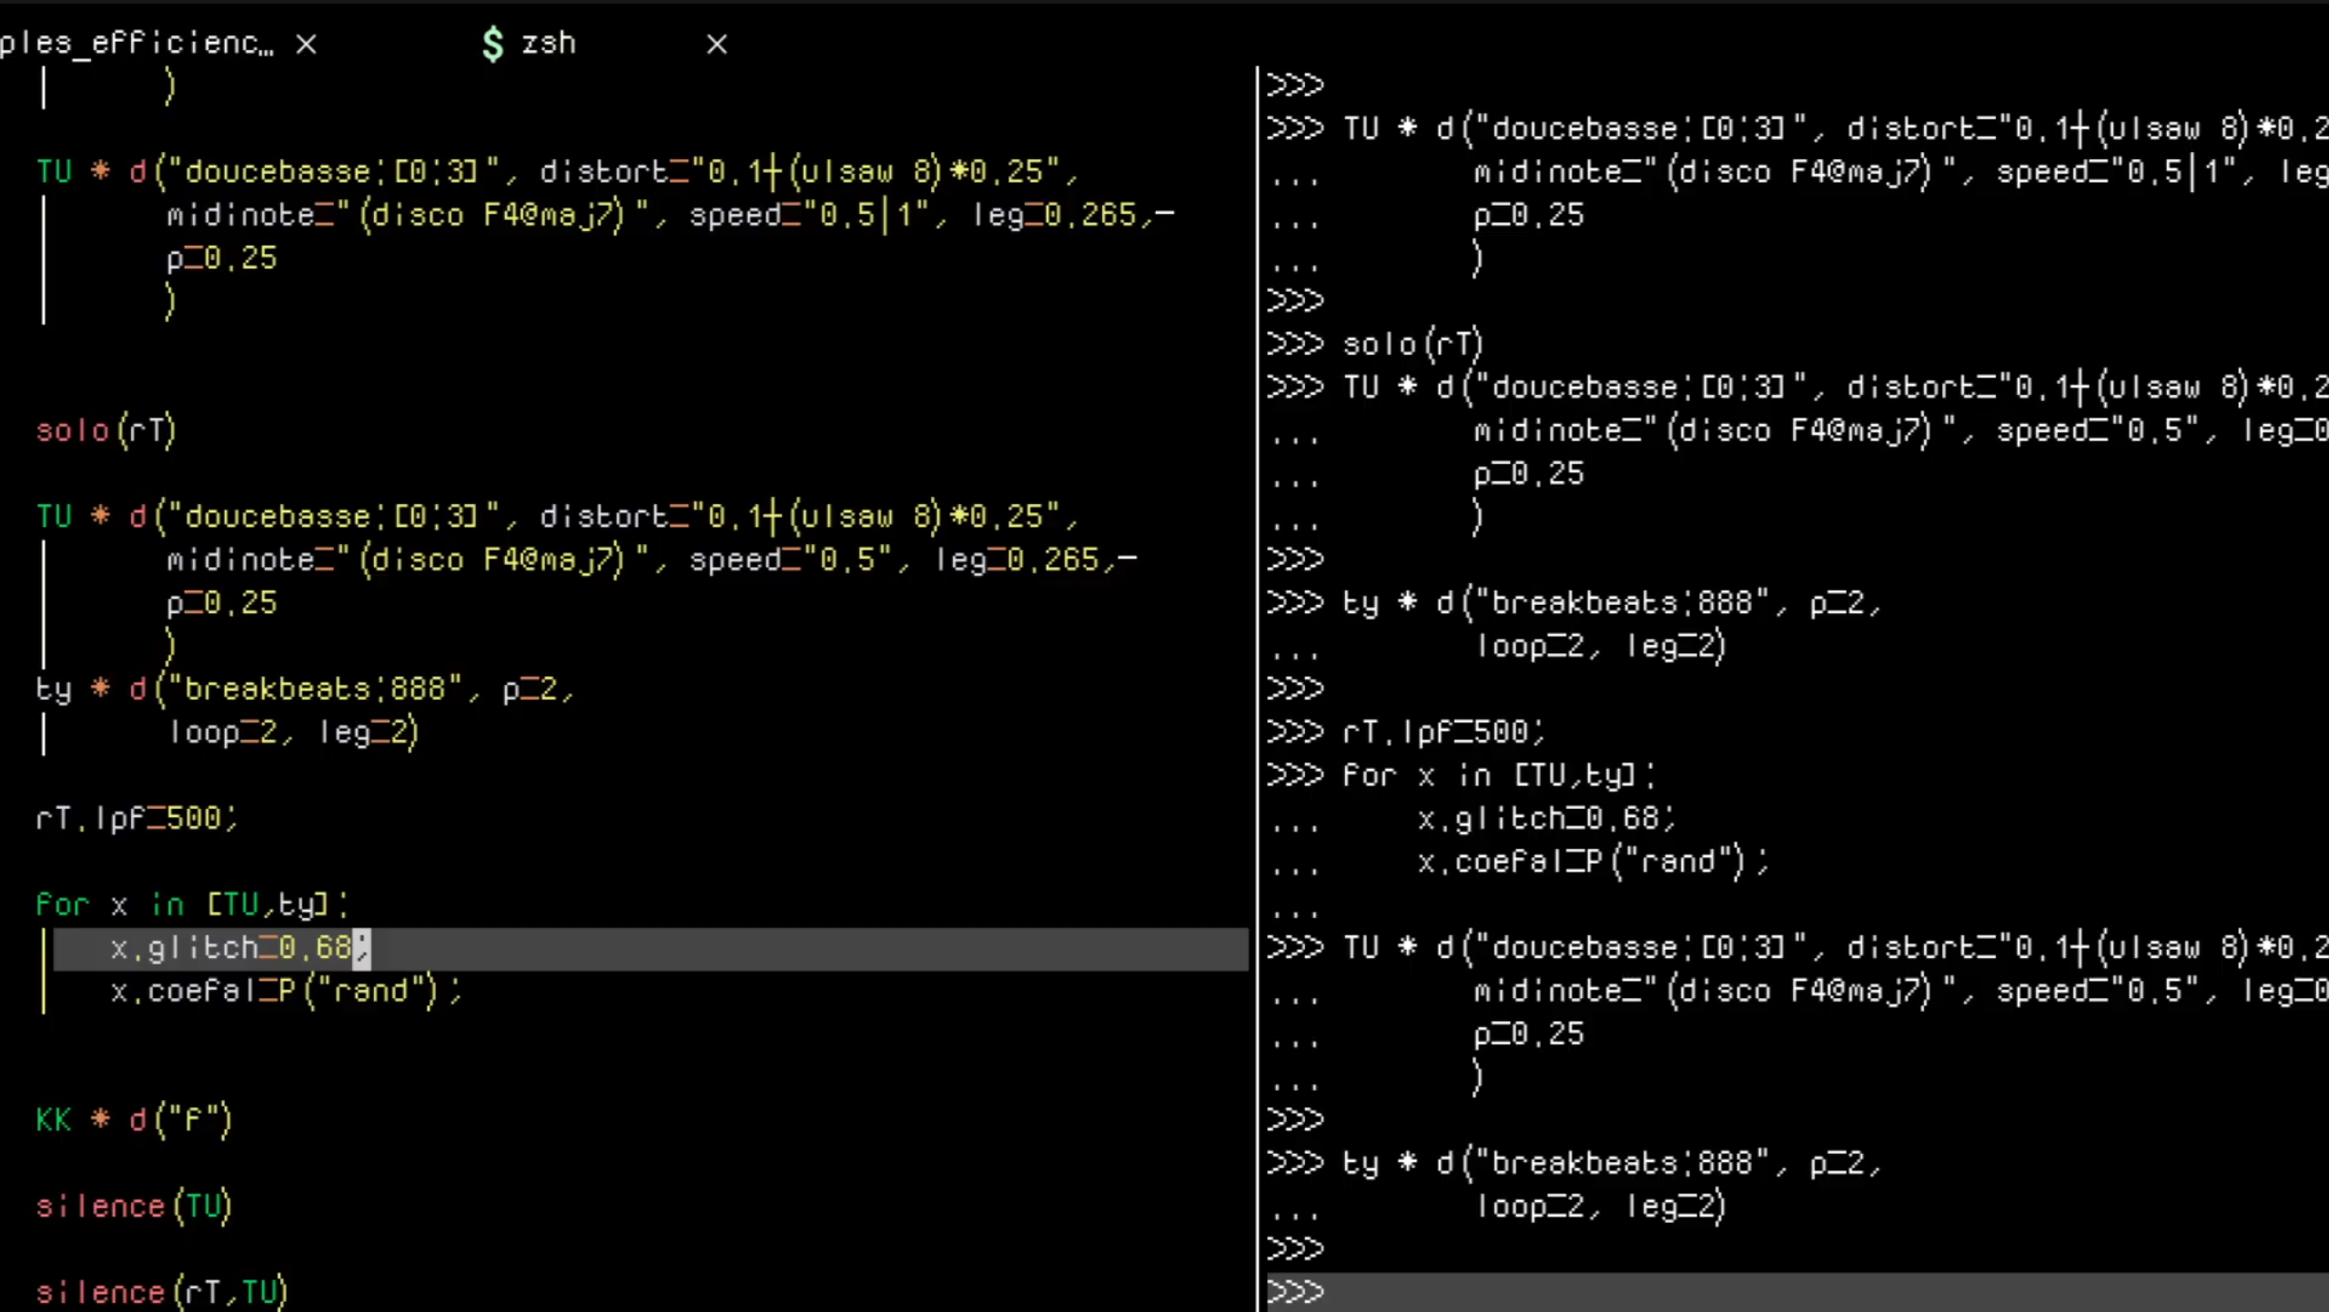Click the silence(TU) line in editor
The image size is (2329, 1312).
point(135,1206)
